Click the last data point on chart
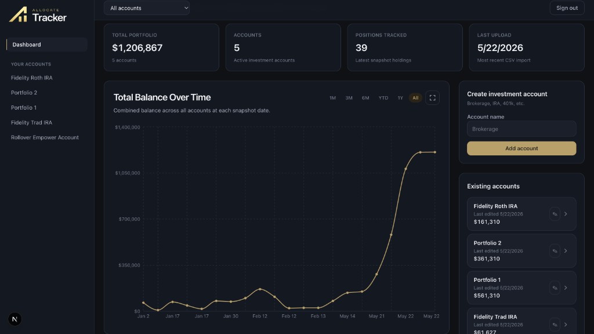594x334 pixels. (435, 153)
